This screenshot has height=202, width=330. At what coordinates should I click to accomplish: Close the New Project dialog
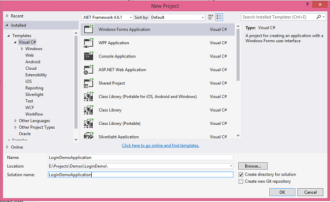pos(320,4)
